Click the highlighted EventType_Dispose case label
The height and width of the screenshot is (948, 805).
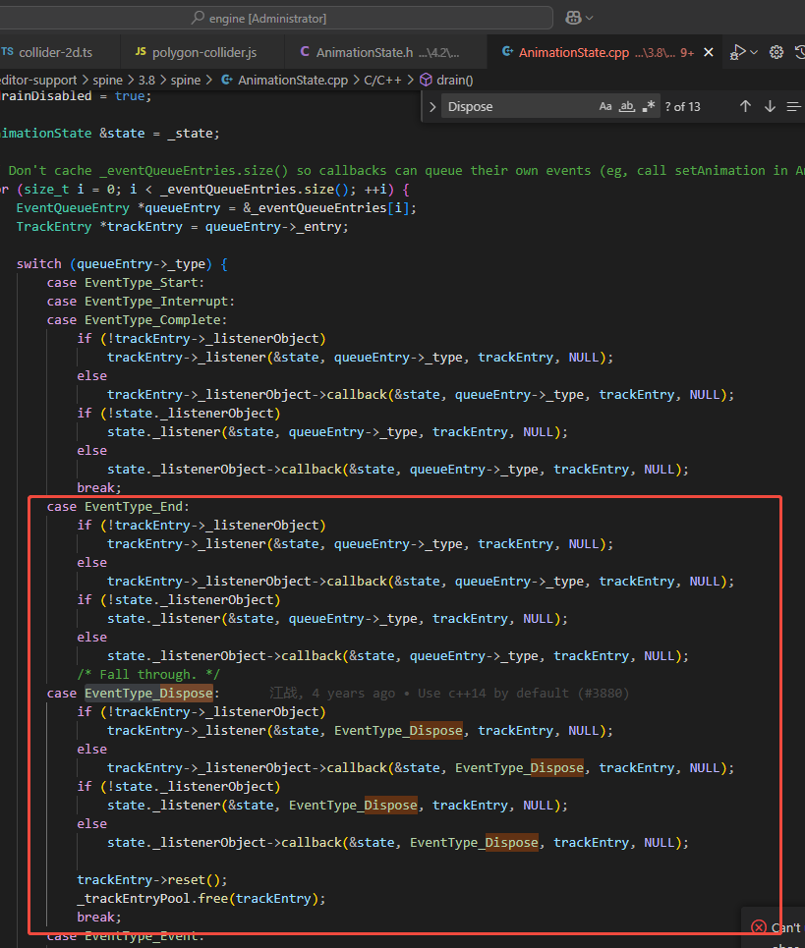148,693
